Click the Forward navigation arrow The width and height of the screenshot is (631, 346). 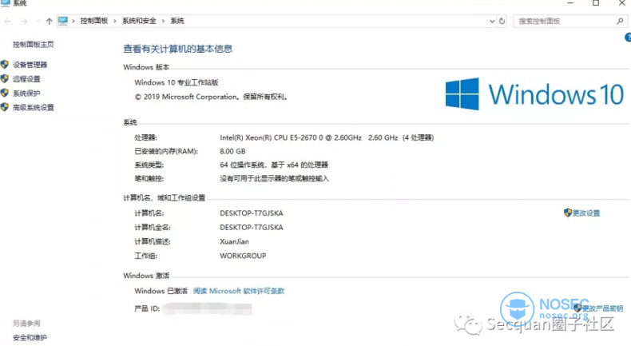pyautogui.click(x=24, y=22)
